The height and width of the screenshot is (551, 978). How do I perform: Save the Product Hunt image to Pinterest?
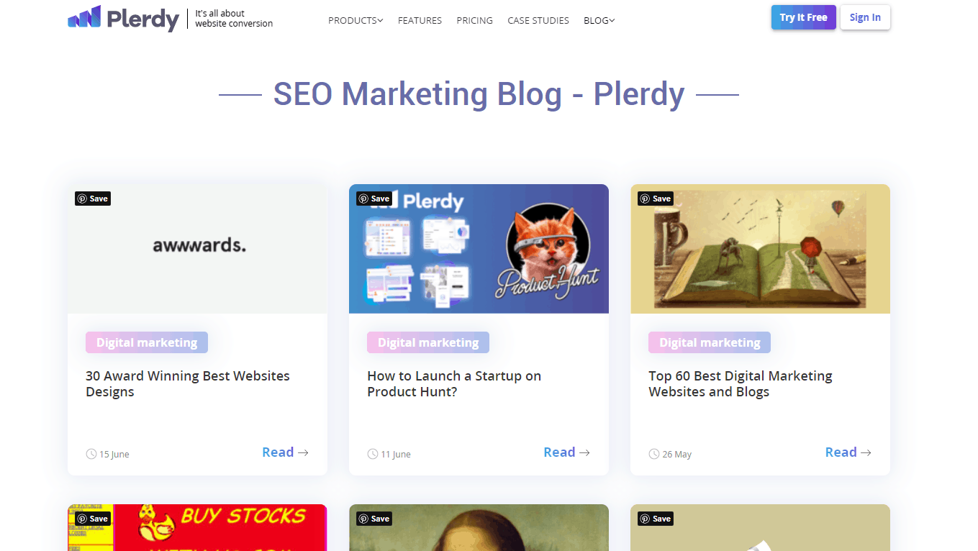point(374,199)
